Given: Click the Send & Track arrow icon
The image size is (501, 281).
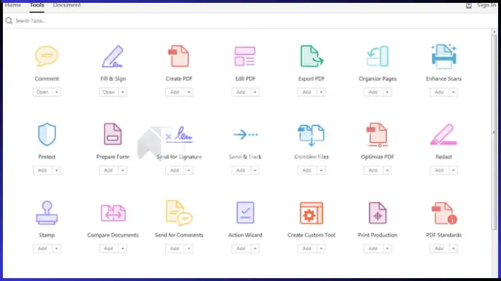Looking at the screenshot, I should pyautogui.click(x=245, y=135).
